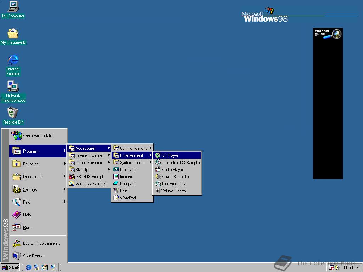
Task: Launch CD Player
Action: point(177,155)
